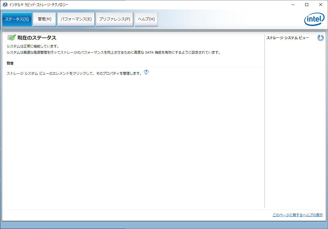Click the システムは正常に機能しています text
The image size is (328, 229).
33,46
